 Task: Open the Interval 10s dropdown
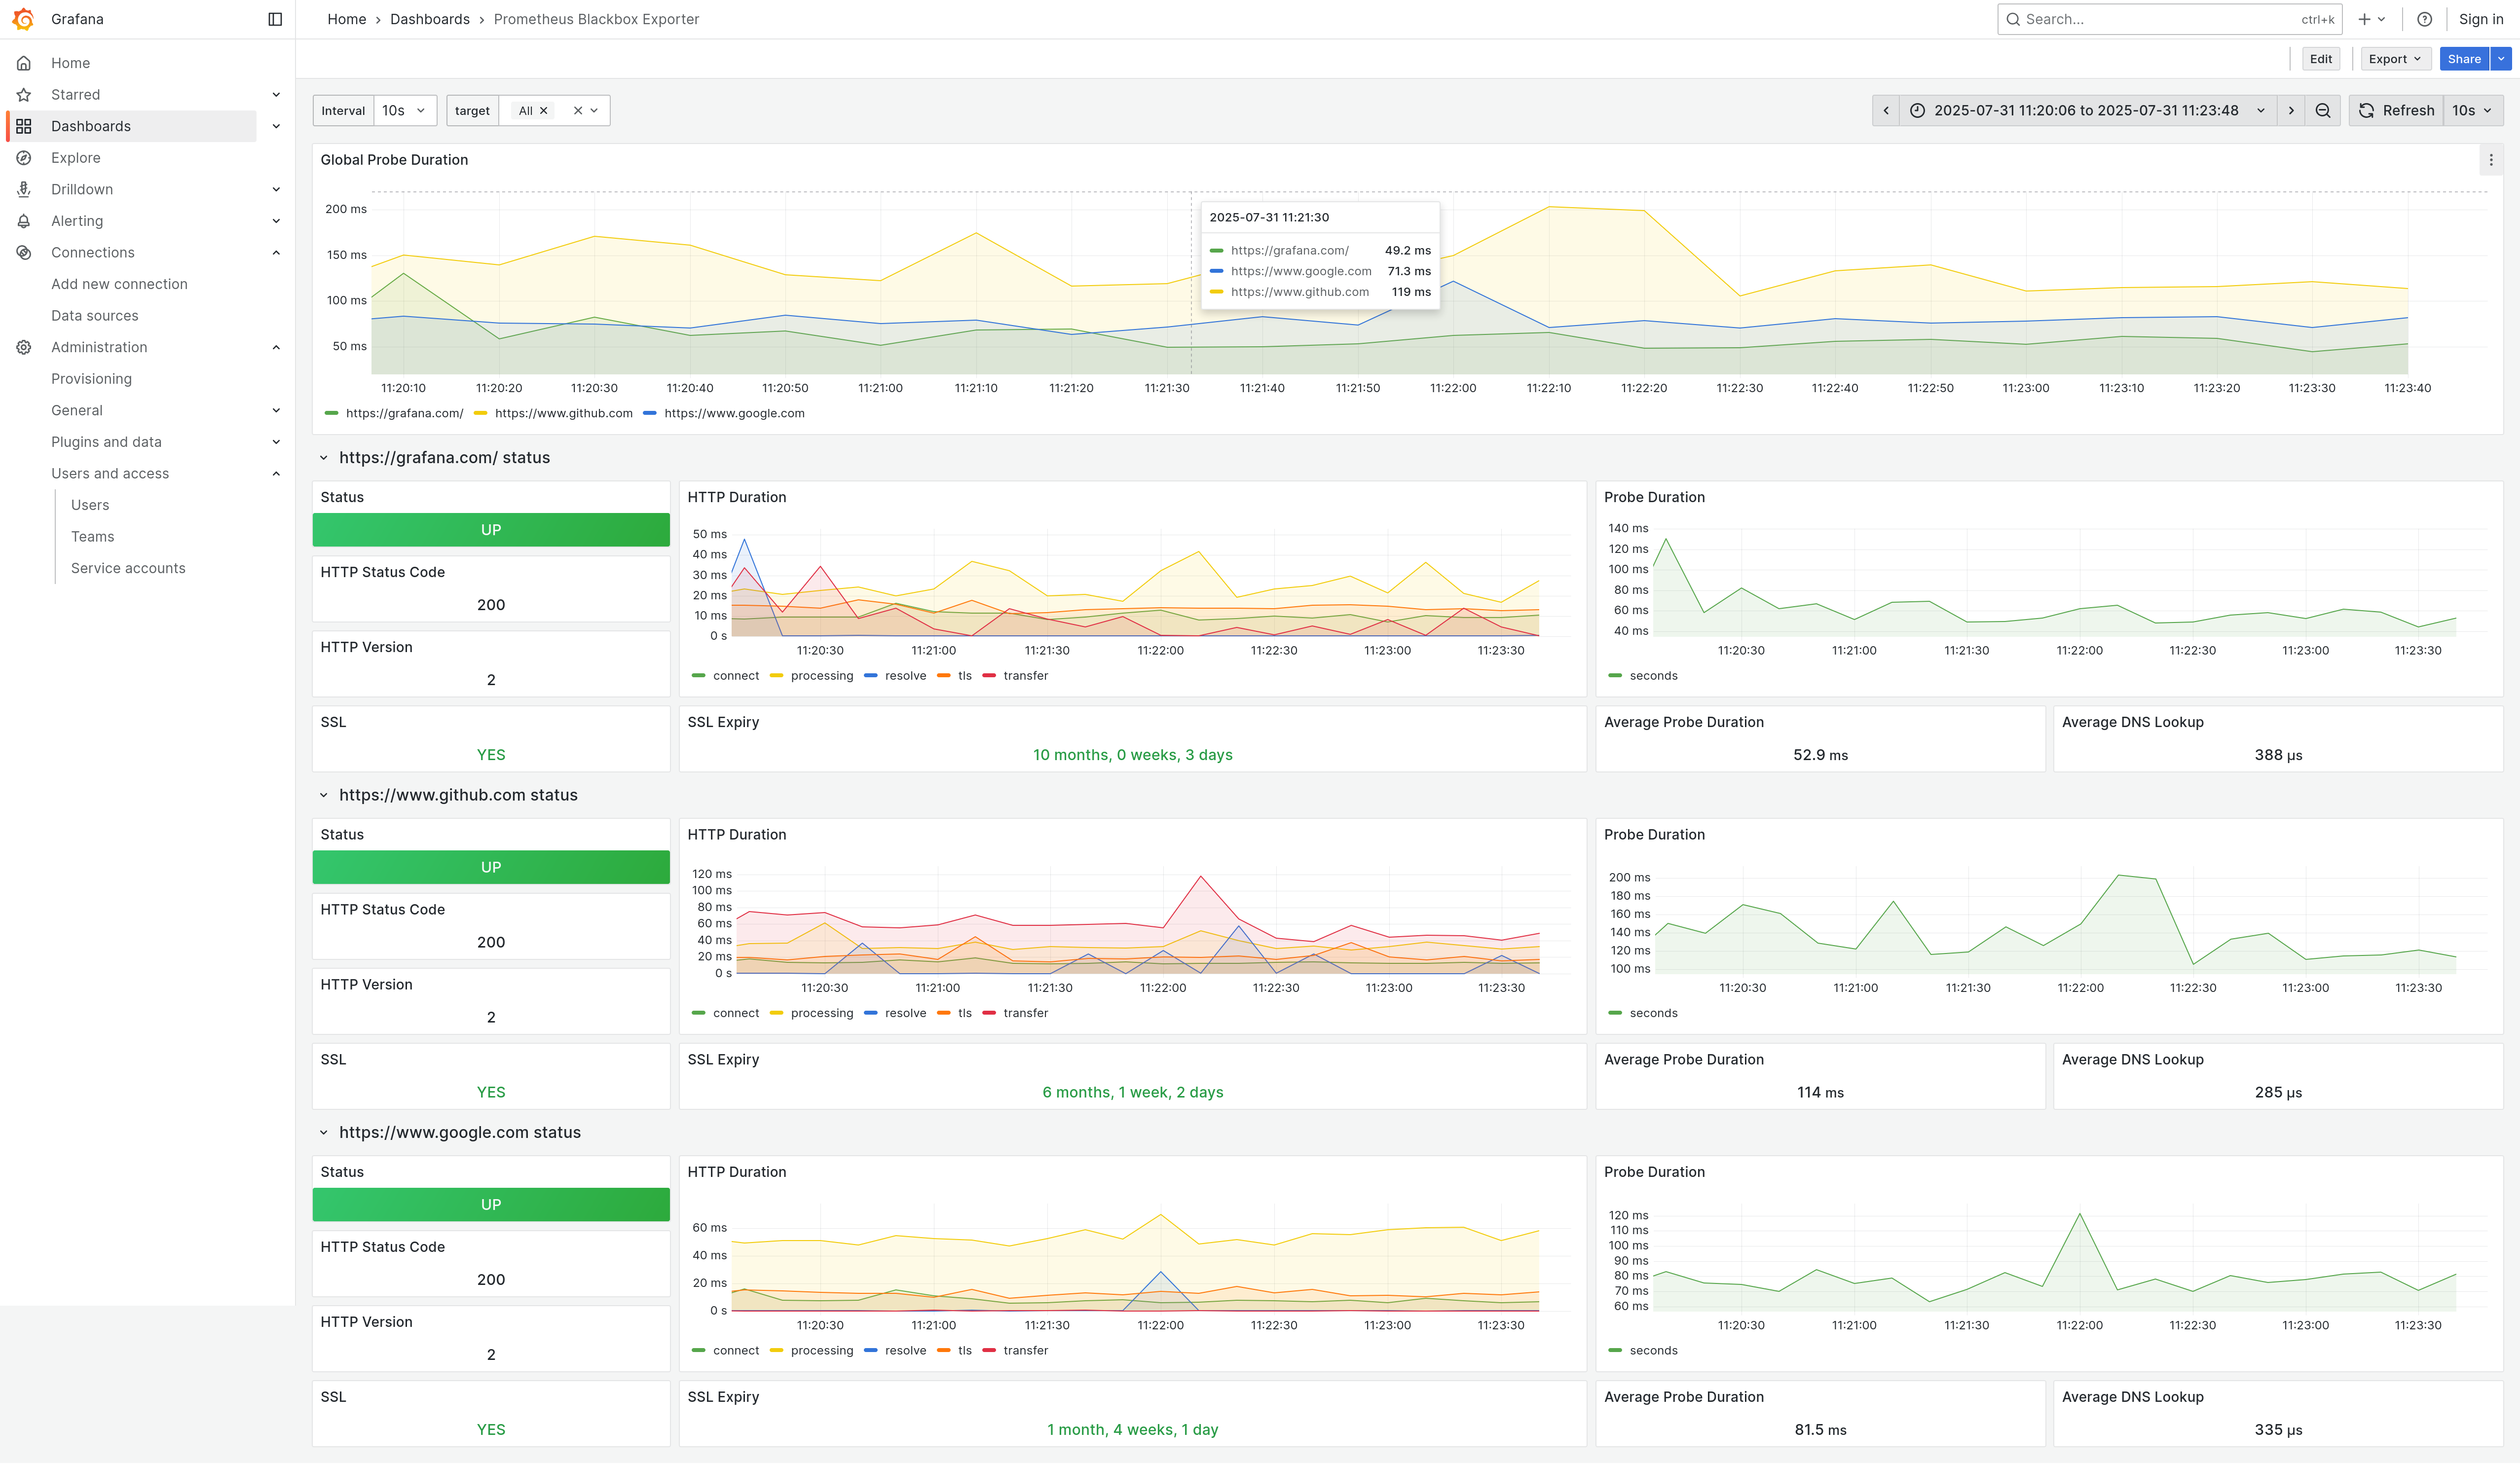tap(404, 111)
